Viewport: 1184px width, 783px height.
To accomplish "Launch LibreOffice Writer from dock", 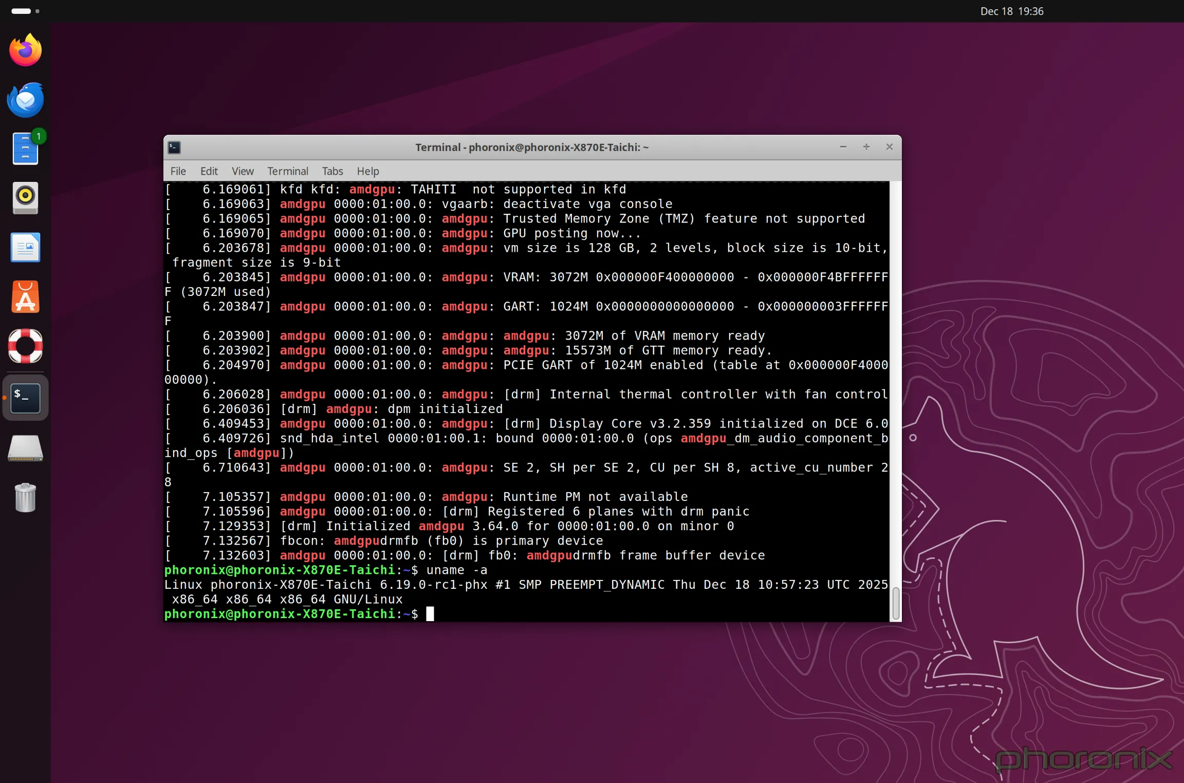I will [25, 247].
